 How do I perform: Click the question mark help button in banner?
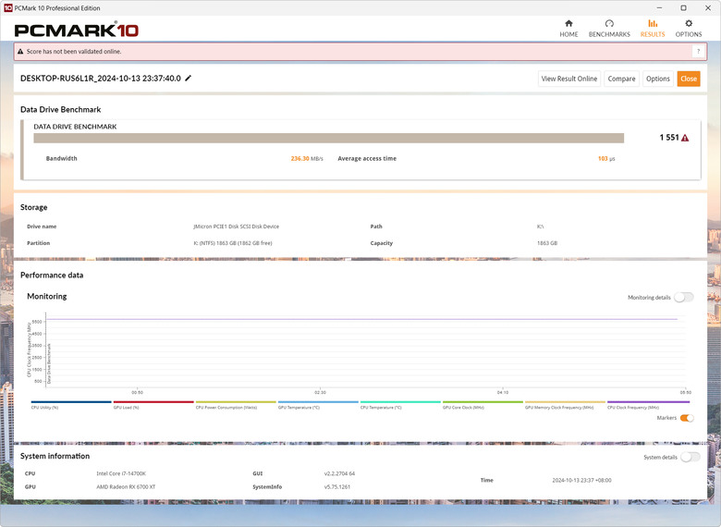click(698, 52)
